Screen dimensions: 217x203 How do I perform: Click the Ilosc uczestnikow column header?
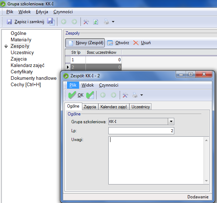pos(104,53)
